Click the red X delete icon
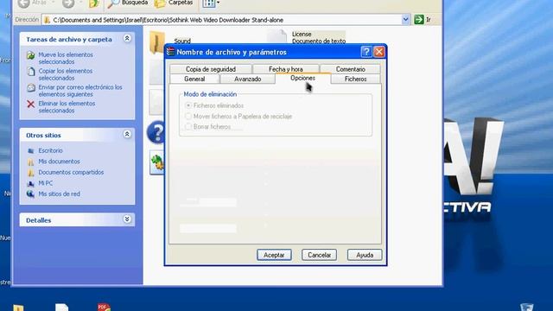 (x=31, y=104)
